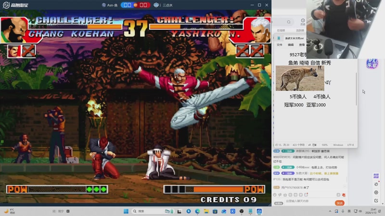The width and height of the screenshot is (385, 216).
Task: Open the weather widget showing 6°C
Action: tap(9, 211)
